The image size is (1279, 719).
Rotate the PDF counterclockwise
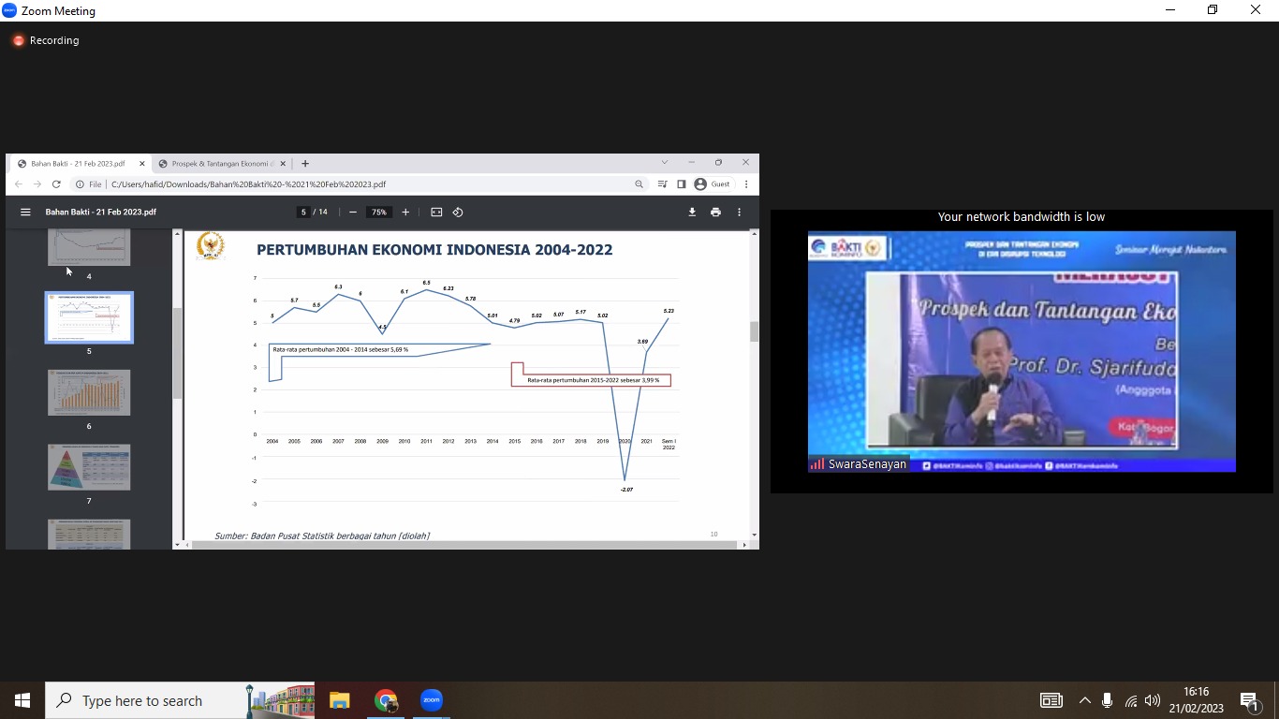tap(458, 213)
